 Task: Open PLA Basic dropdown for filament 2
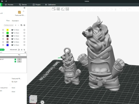pos(15,30)
